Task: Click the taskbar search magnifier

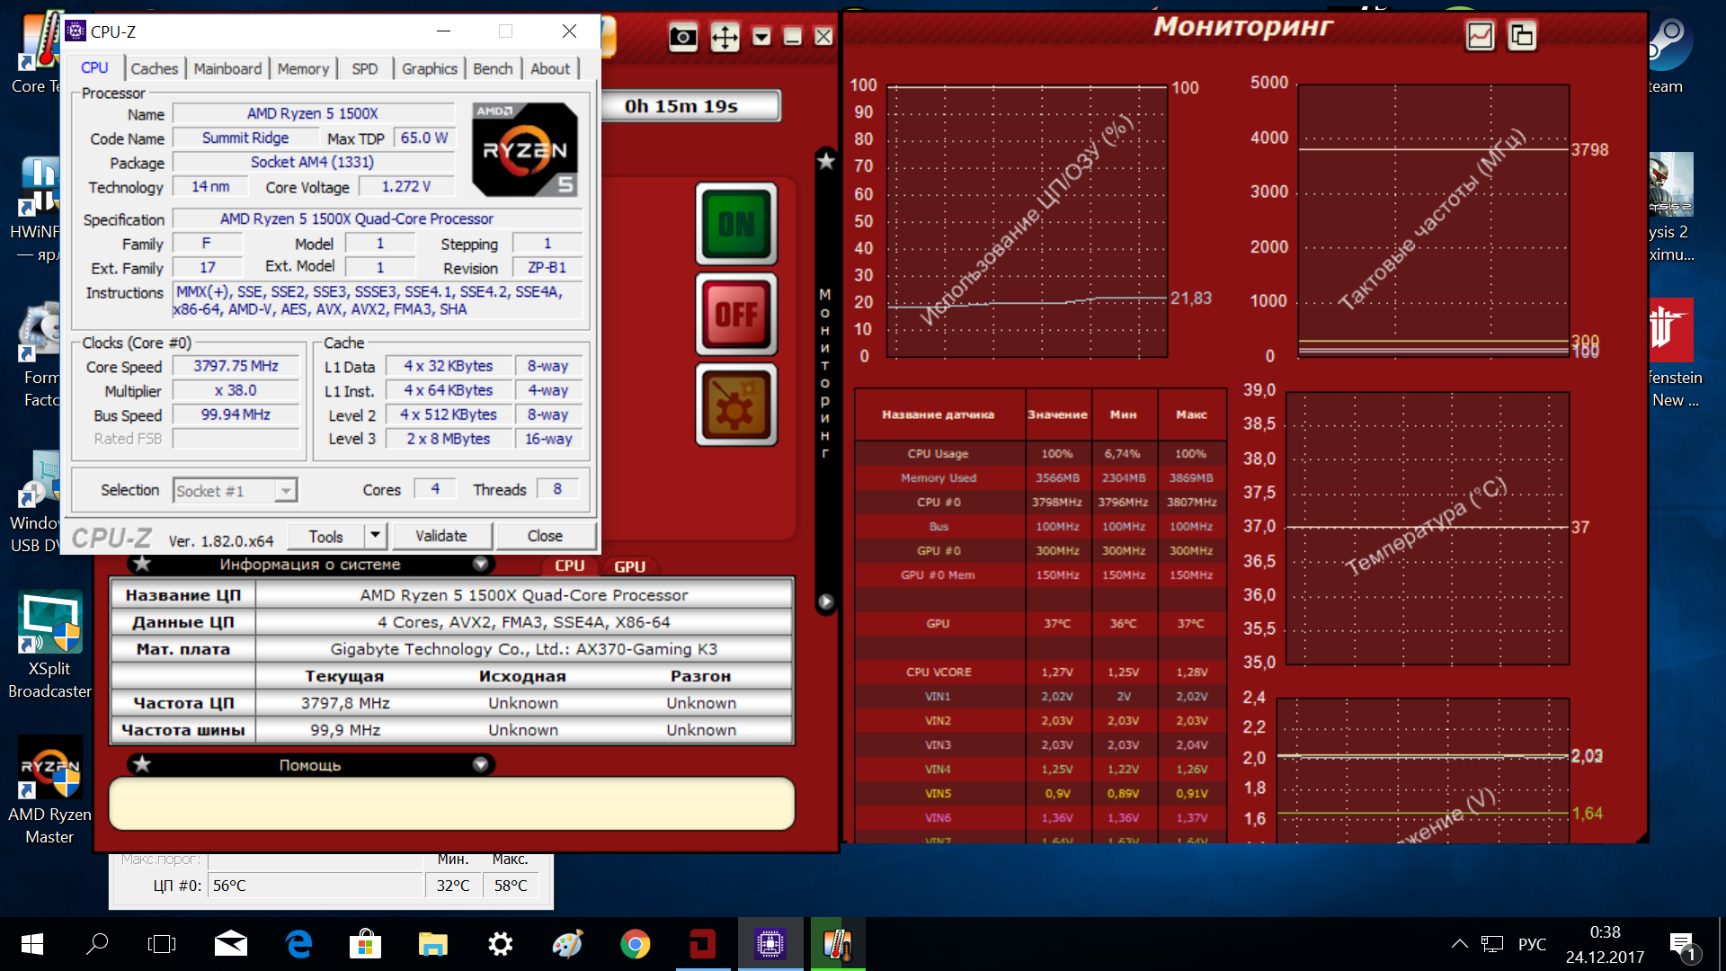Action: 97,944
